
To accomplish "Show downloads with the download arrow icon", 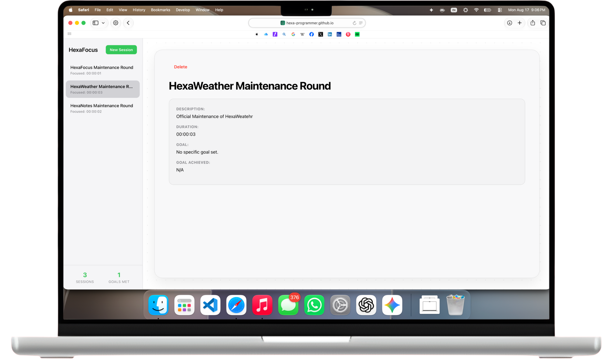I will (509, 23).
